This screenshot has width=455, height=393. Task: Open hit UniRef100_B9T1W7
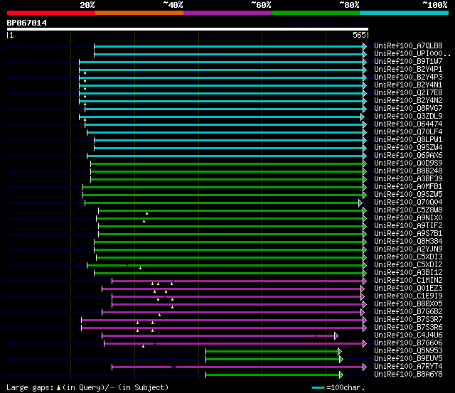(x=408, y=62)
